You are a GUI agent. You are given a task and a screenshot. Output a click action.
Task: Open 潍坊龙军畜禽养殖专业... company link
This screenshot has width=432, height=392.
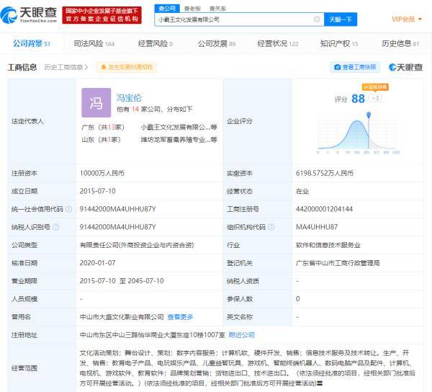(x=179, y=140)
